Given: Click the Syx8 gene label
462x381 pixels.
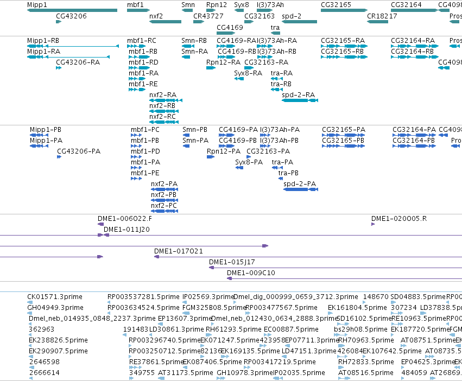Looking at the screenshot, I should tap(242, 5).
